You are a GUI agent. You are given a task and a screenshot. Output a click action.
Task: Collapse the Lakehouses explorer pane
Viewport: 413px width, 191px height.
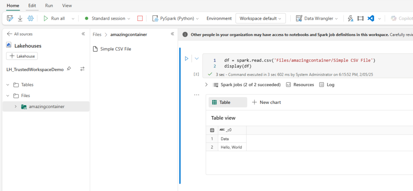(83, 34)
